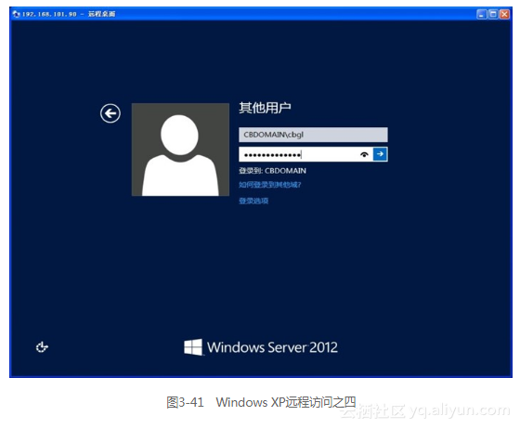Close the Remote Desktop window

click(504, 14)
